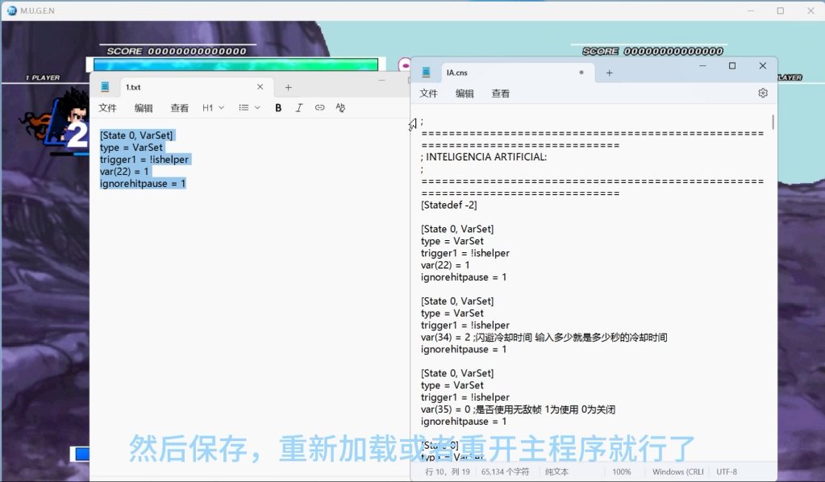The width and height of the screenshot is (825, 482).
Task: Click the 行 10, 列 19 cursor position
Action: coord(448,472)
